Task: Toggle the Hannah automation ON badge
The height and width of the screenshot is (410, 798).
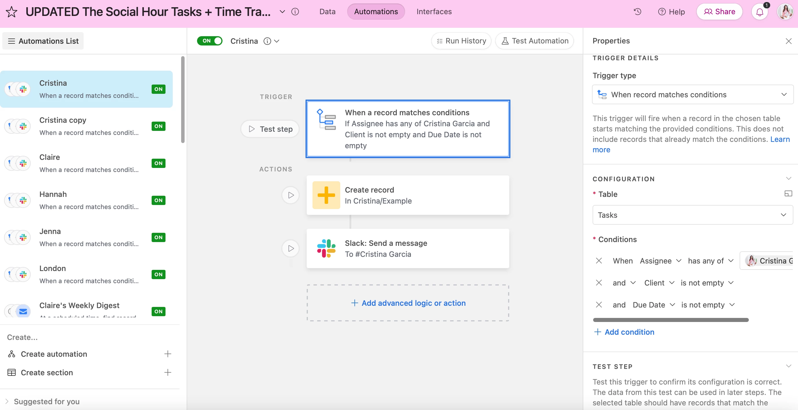Action: pos(158,200)
